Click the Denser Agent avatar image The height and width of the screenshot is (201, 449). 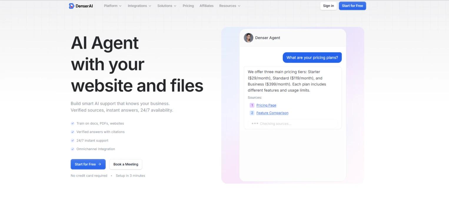click(x=249, y=38)
